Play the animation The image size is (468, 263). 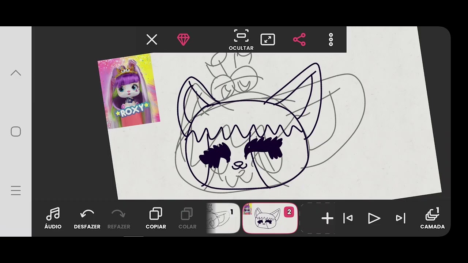(x=374, y=218)
